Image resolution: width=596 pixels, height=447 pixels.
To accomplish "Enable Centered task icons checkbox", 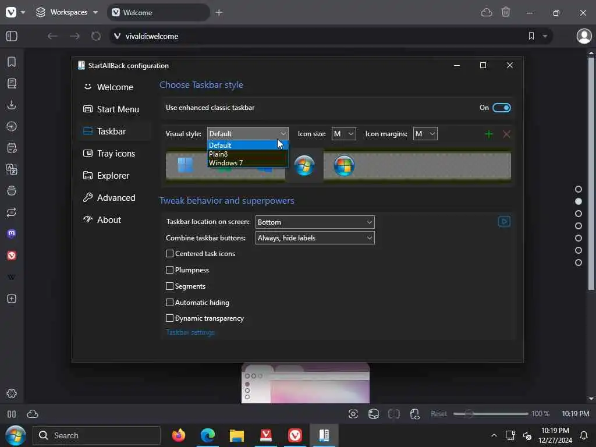I will (x=169, y=254).
